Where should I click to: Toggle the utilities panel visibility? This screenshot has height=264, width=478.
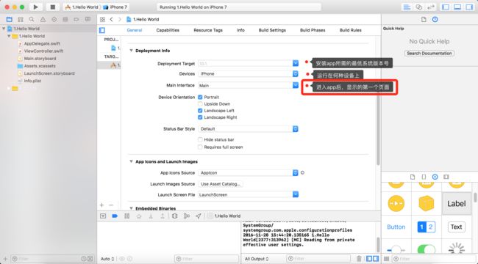tap(469, 7)
